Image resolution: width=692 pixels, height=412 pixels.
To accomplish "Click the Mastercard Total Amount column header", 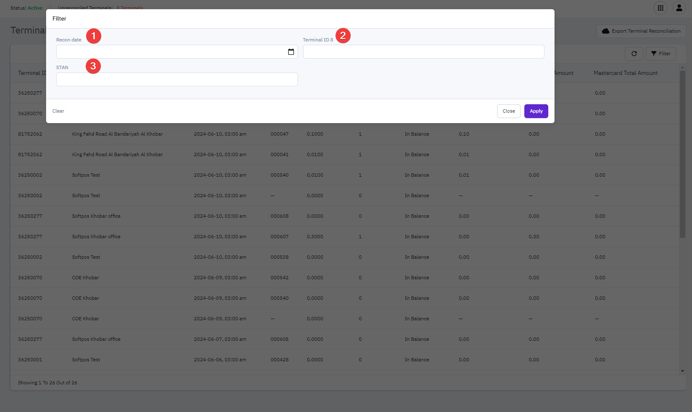I will pos(625,73).
